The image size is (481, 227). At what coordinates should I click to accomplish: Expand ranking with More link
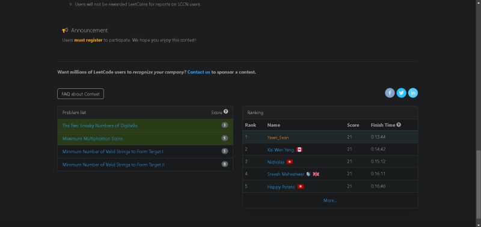coord(329,201)
